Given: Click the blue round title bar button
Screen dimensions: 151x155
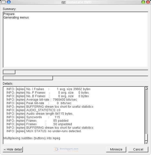Looking at the screenshot, I should (x=9, y=2).
